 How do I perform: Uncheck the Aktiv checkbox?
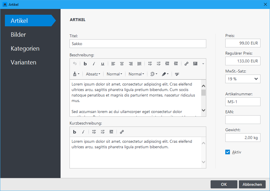(x=228, y=152)
